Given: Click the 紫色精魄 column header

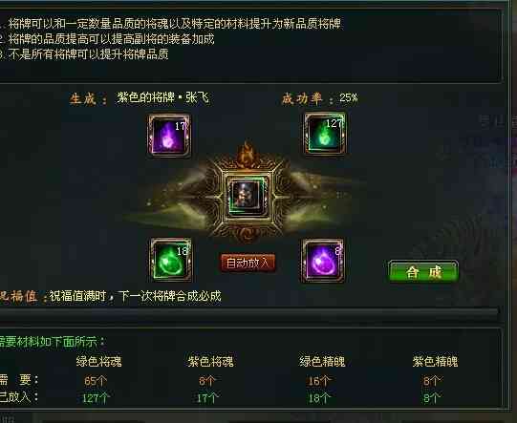Looking at the screenshot, I should [435, 361].
